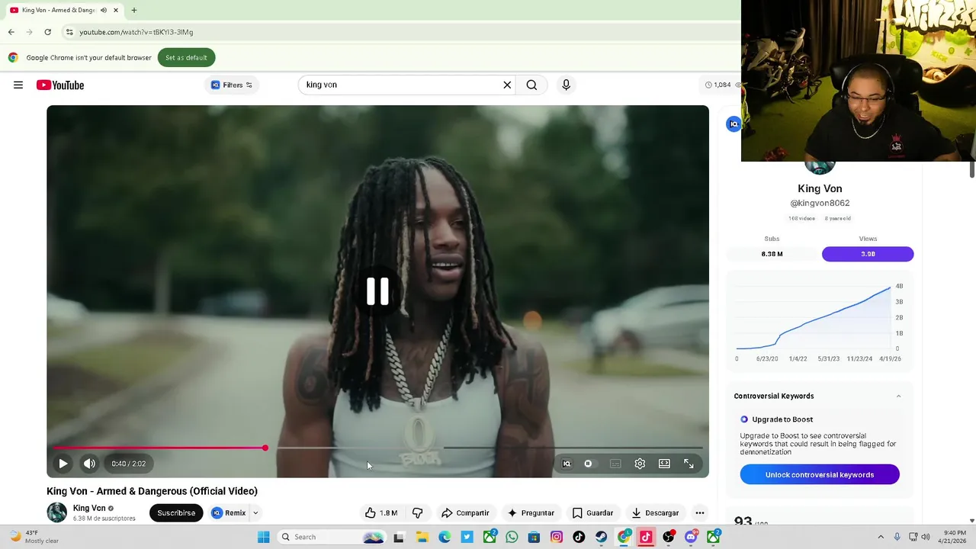The width and height of the screenshot is (976, 549).
Task: Expand Remix dropdown arrow
Action: point(255,513)
